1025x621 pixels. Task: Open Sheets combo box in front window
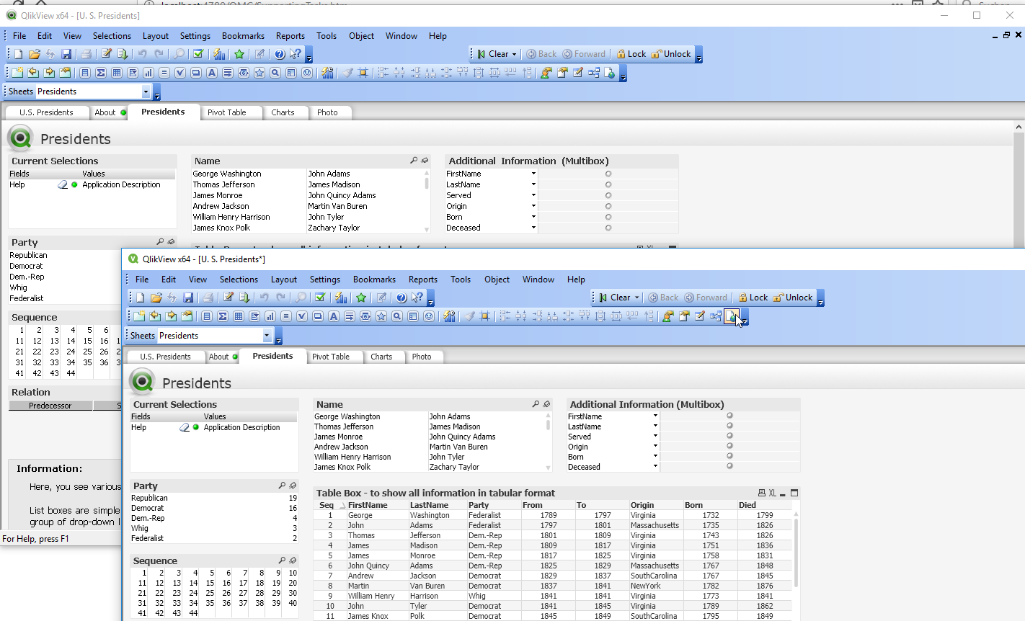[267, 336]
